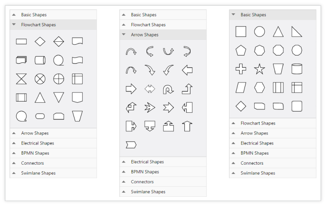Viewport: 326px width, 206px height.
Task: Pick the hourglass collate flowchart shape
Action: click(x=21, y=79)
